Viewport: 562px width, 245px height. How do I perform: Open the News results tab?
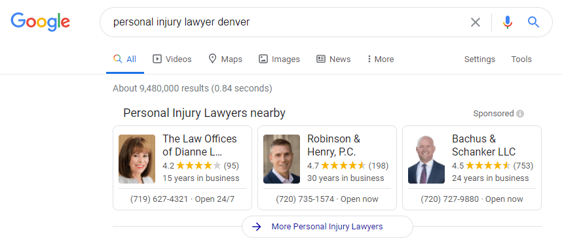click(x=333, y=59)
